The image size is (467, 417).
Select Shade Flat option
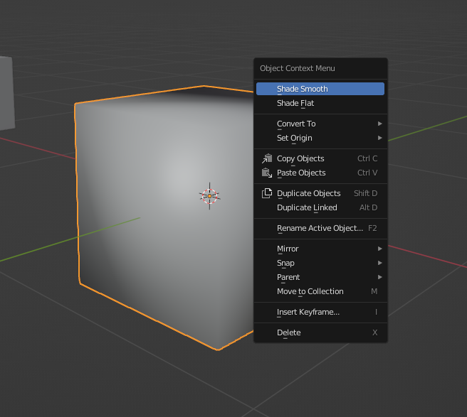click(x=320, y=103)
